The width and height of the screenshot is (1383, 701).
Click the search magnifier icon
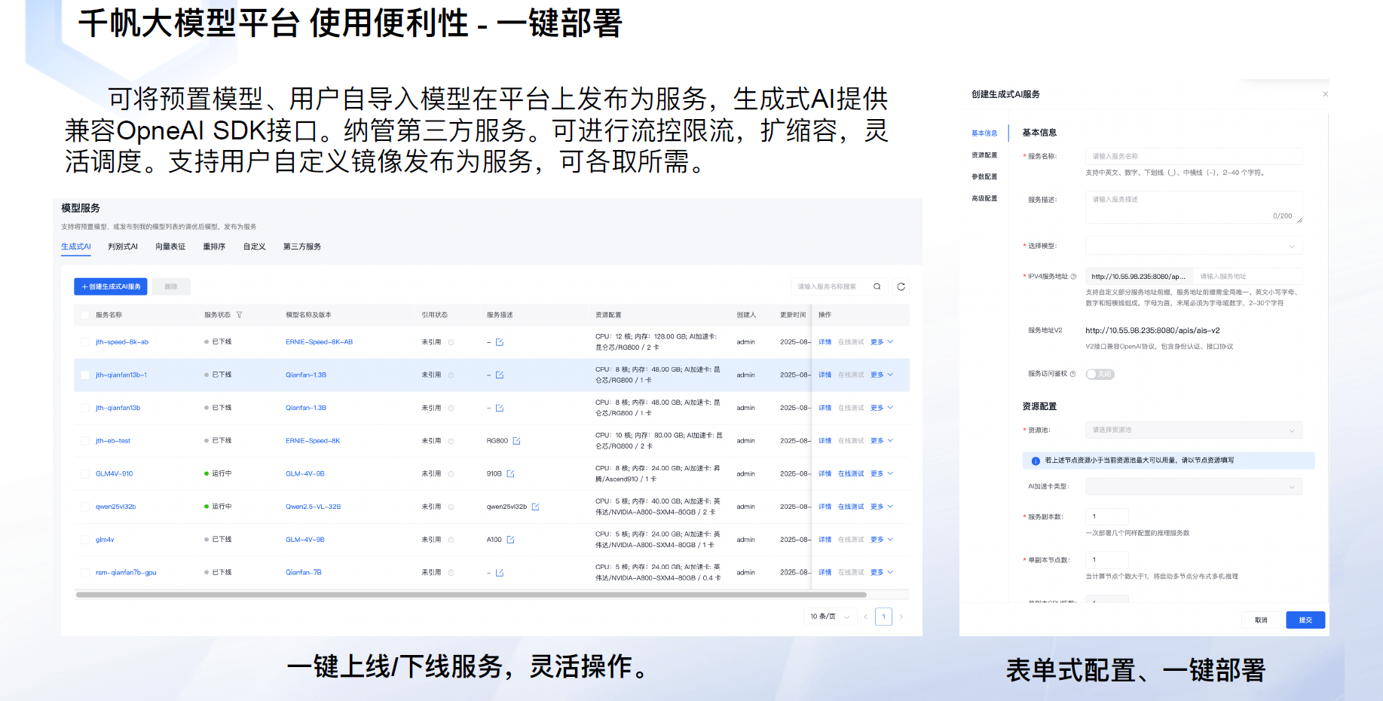pyautogui.click(x=877, y=286)
